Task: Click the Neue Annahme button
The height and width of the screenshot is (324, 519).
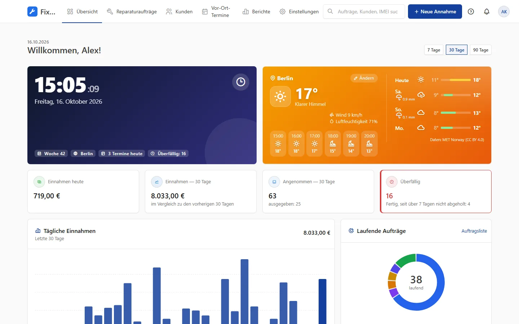Action: (435, 12)
